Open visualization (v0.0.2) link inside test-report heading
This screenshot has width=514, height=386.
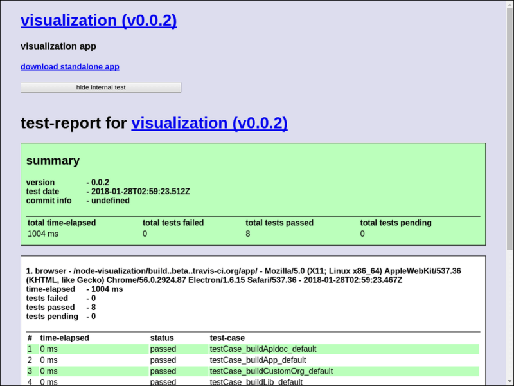coord(209,123)
